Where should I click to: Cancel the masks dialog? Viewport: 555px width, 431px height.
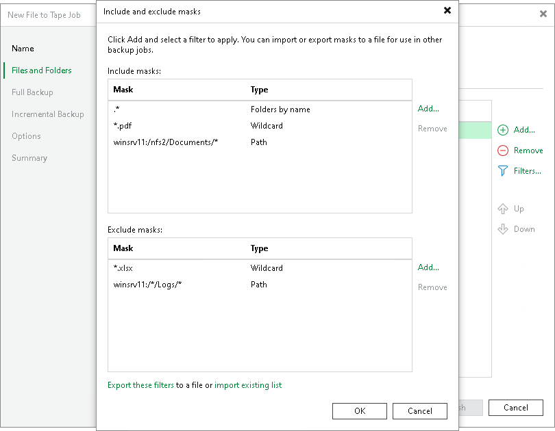point(420,411)
